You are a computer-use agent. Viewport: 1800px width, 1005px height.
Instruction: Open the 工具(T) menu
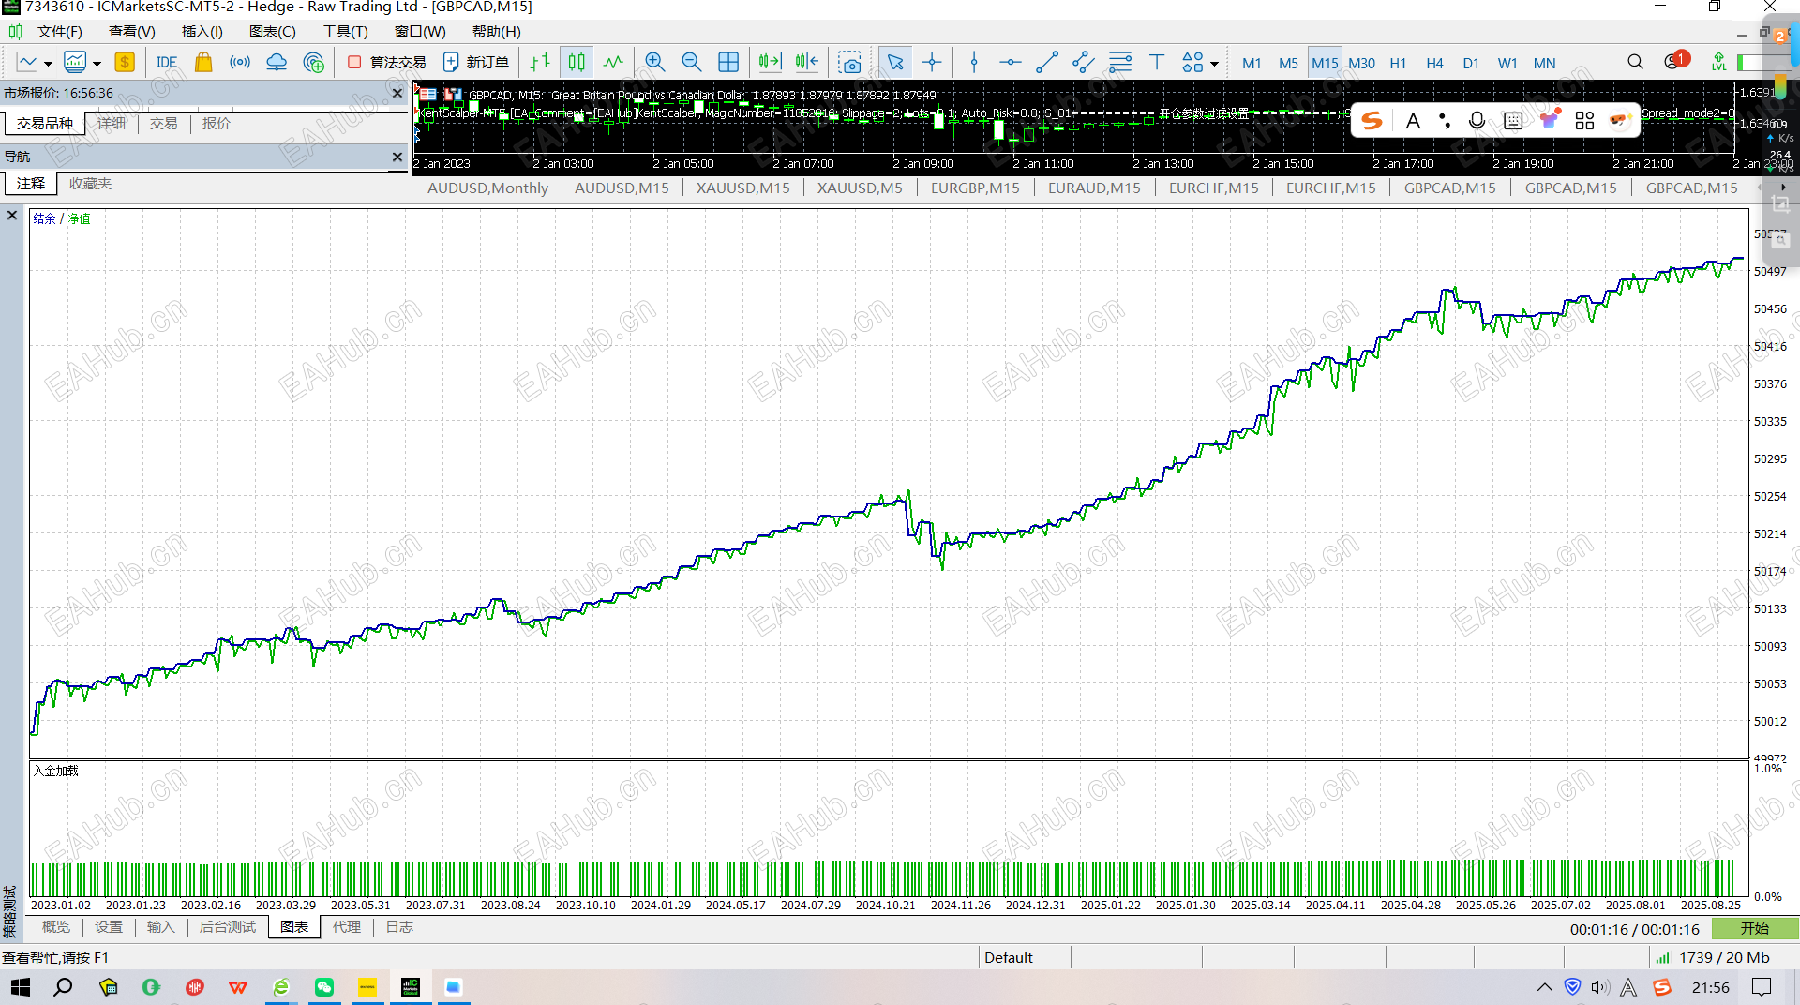point(346,32)
